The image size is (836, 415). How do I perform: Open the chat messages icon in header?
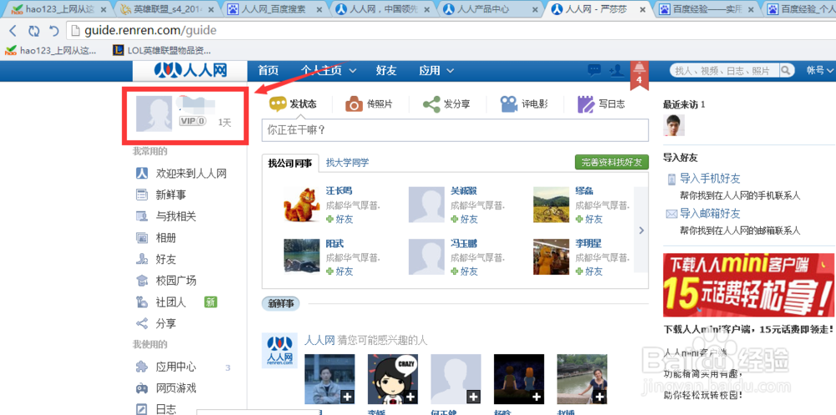pos(594,70)
